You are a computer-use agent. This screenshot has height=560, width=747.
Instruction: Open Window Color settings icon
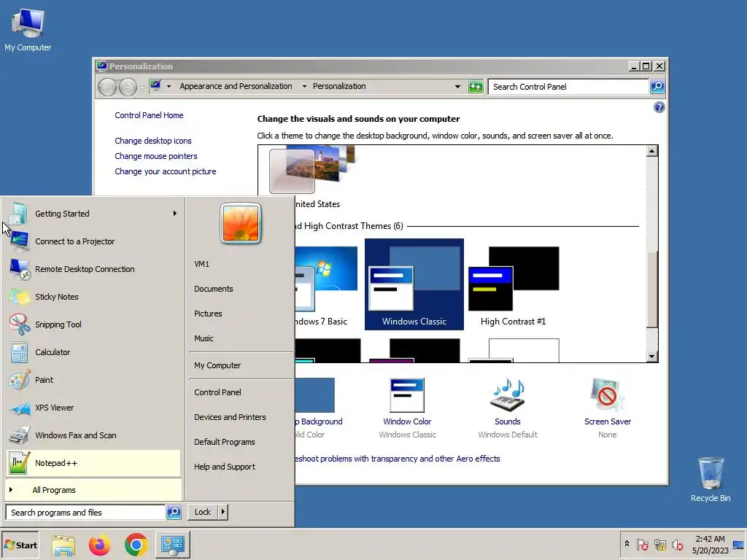click(407, 394)
